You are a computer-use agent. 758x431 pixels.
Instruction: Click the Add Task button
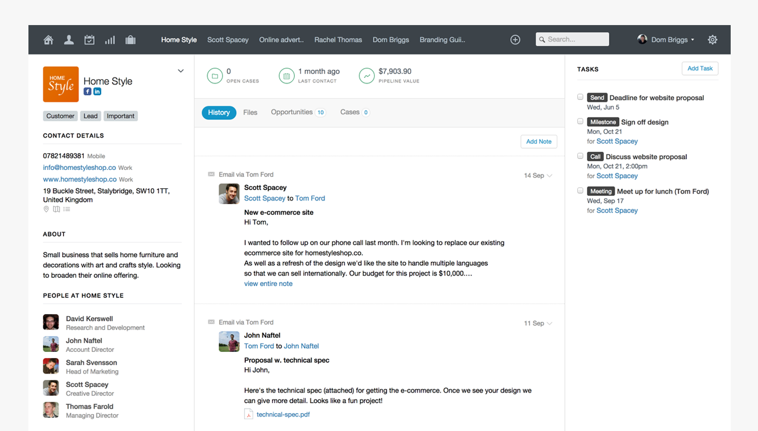tap(699, 68)
